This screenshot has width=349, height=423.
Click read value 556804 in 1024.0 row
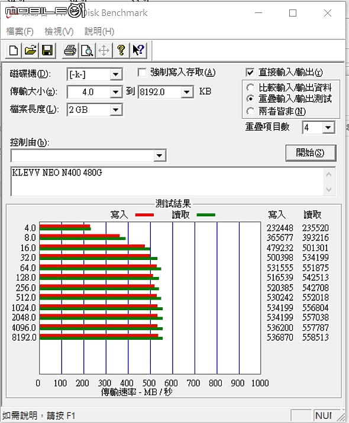pyautogui.click(x=315, y=308)
